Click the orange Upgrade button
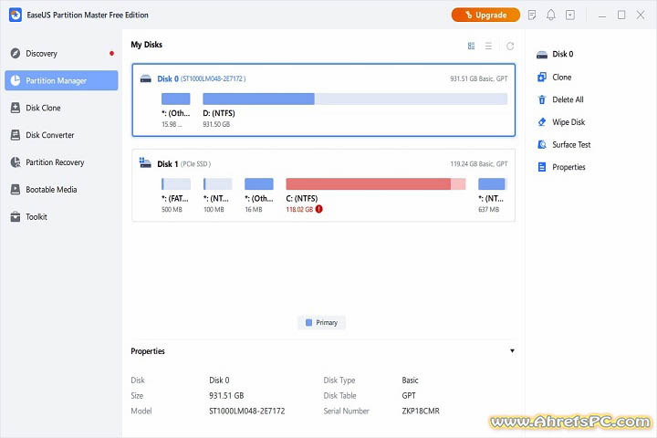The height and width of the screenshot is (438, 657). pos(485,16)
